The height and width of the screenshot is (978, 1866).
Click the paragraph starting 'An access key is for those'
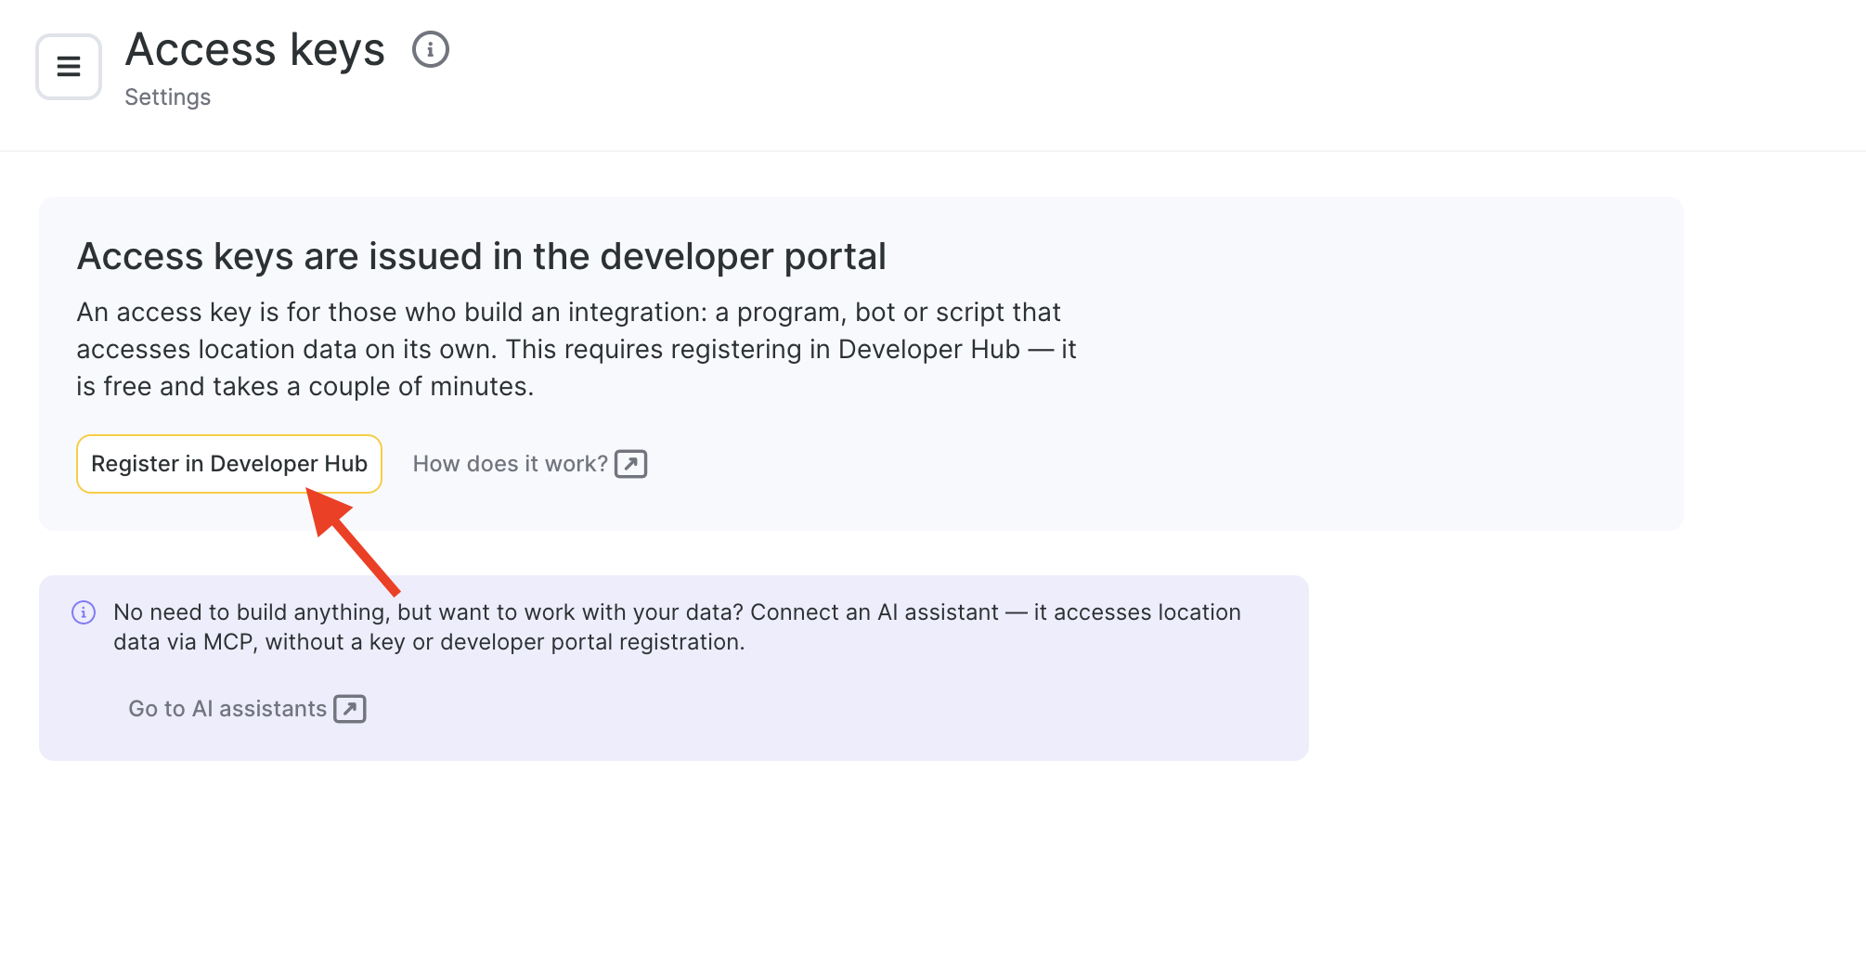tap(577, 349)
